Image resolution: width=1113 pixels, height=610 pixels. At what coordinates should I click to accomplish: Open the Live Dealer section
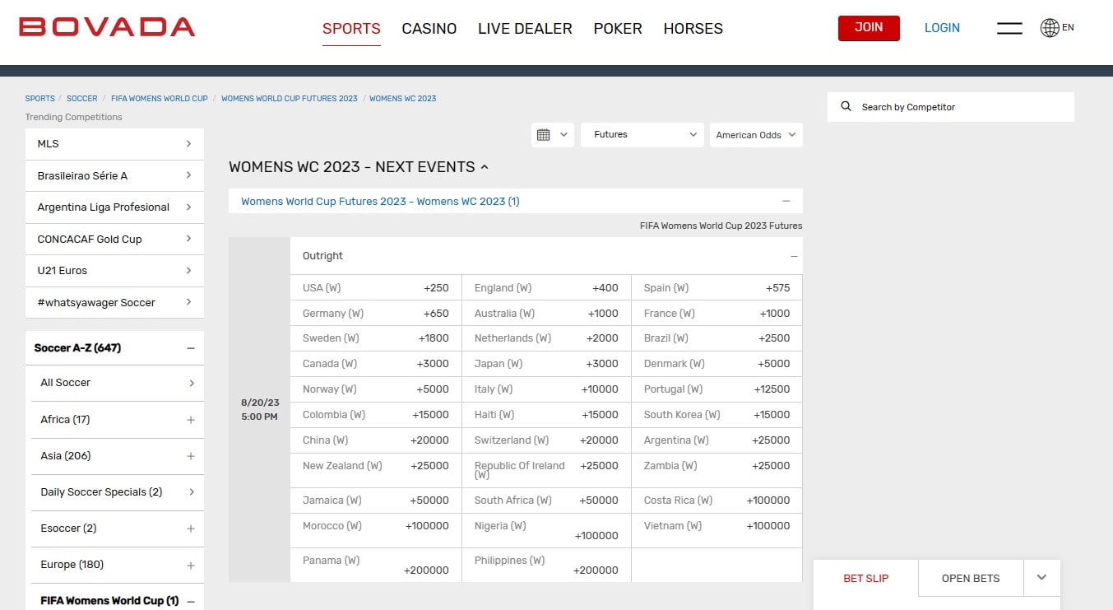[525, 29]
